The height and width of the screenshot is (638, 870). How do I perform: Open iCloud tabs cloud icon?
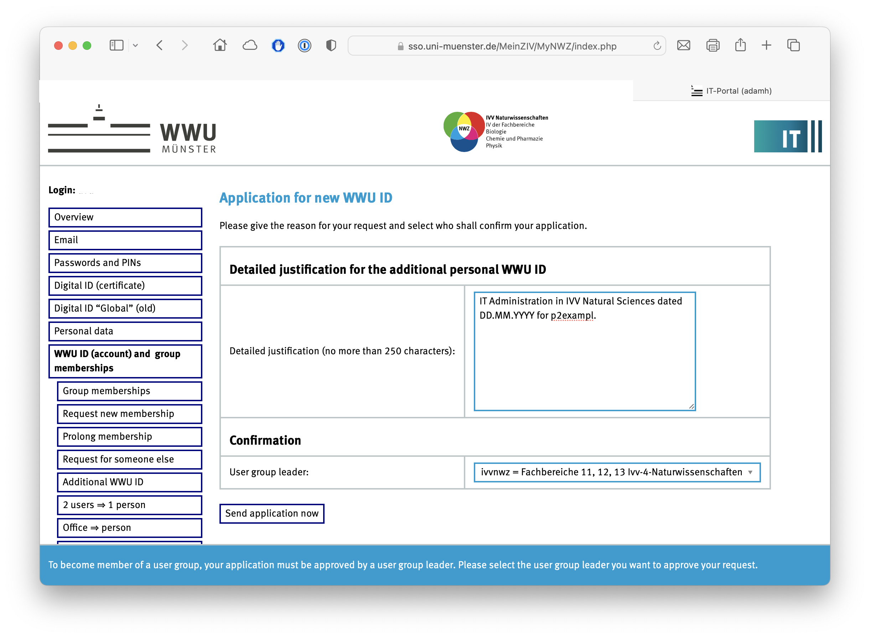[250, 46]
